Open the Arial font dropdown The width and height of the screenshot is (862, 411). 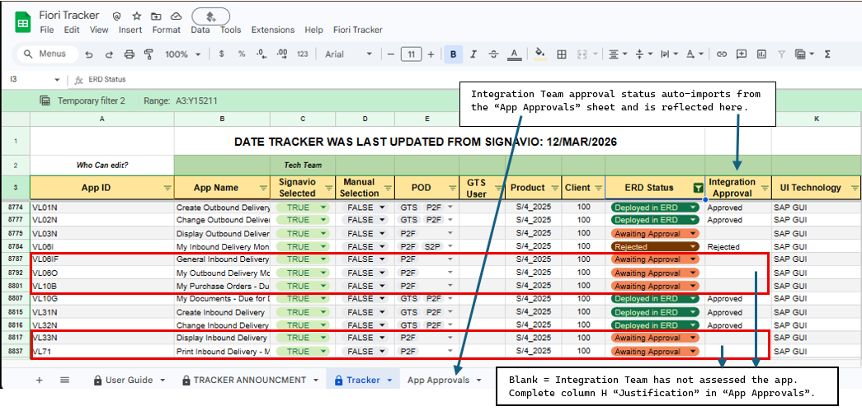tap(345, 54)
